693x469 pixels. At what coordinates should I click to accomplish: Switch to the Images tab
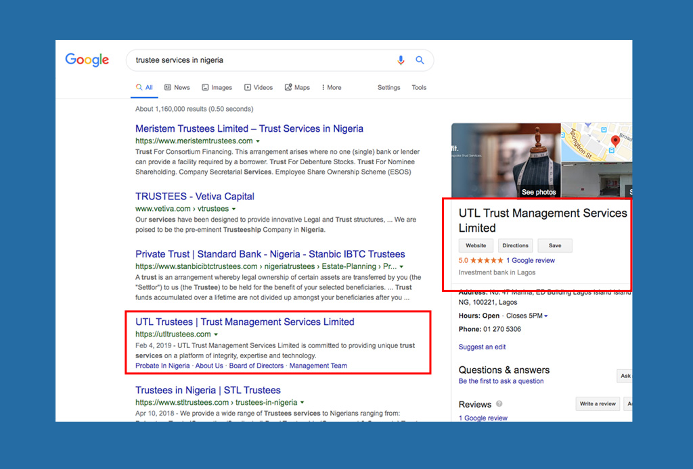pyautogui.click(x=217, y=87)
